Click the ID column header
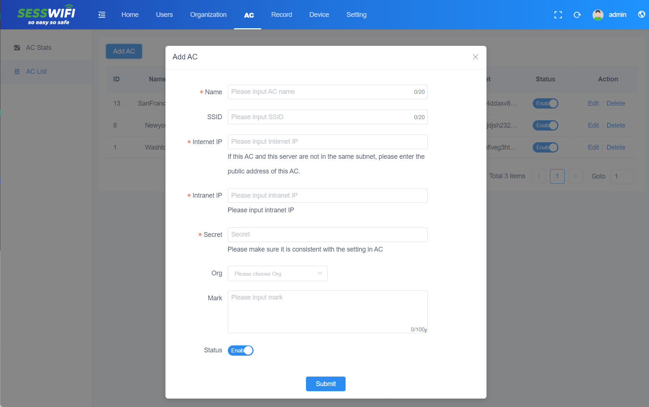649x407 pixels. (116, 79)
